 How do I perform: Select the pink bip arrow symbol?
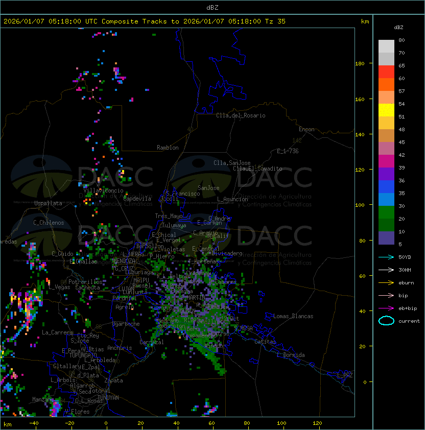[386, 295]
